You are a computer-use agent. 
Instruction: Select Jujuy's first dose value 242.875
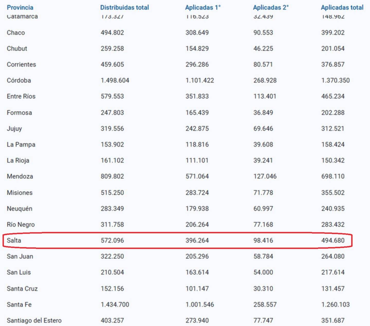point(197,128)
